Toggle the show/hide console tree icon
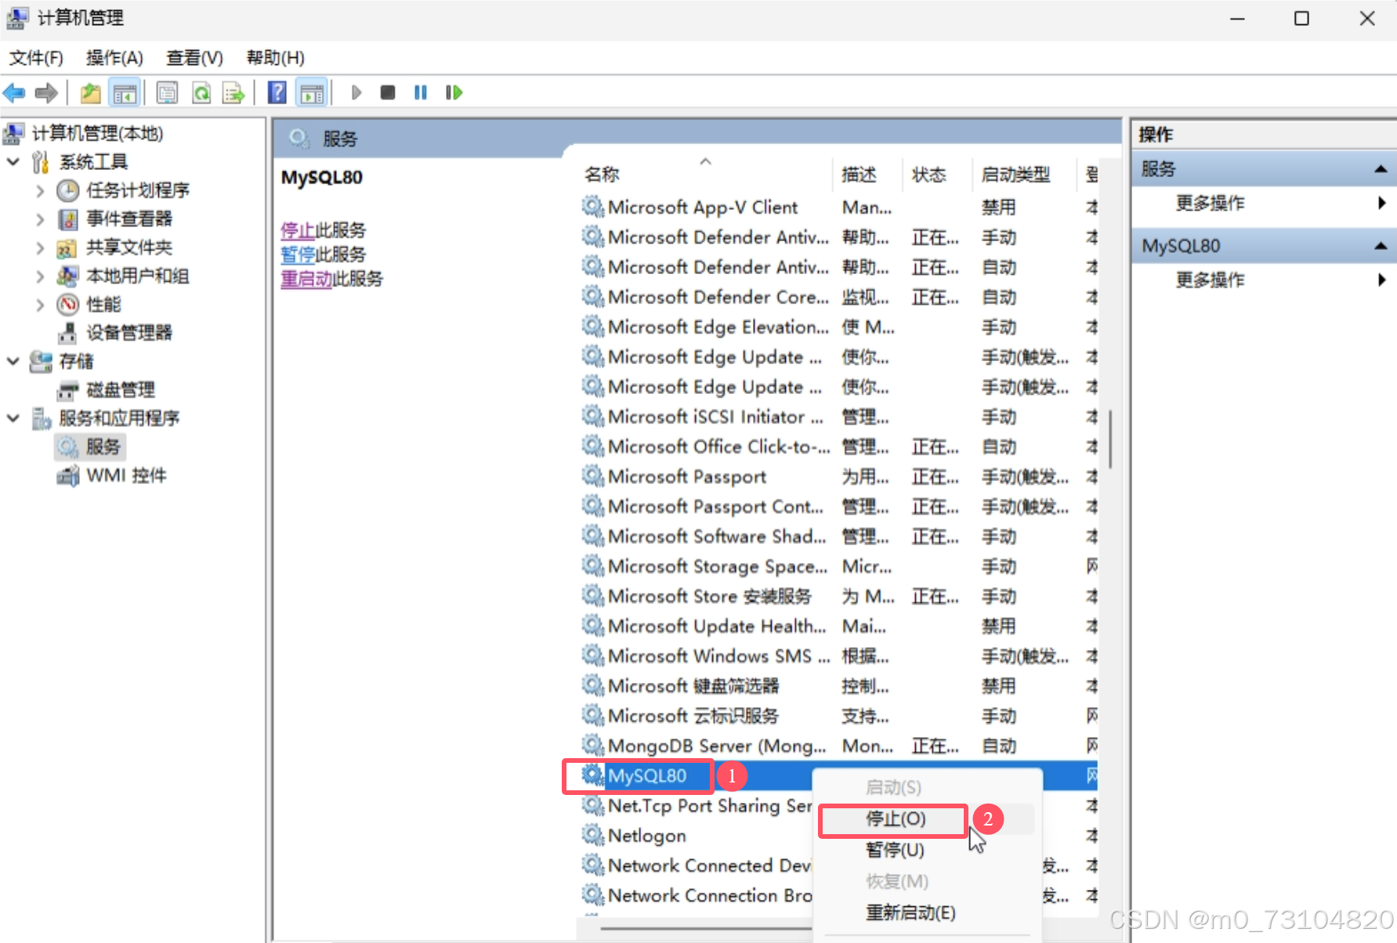This screenshot has height=943, width=1397. coord(125,93)
